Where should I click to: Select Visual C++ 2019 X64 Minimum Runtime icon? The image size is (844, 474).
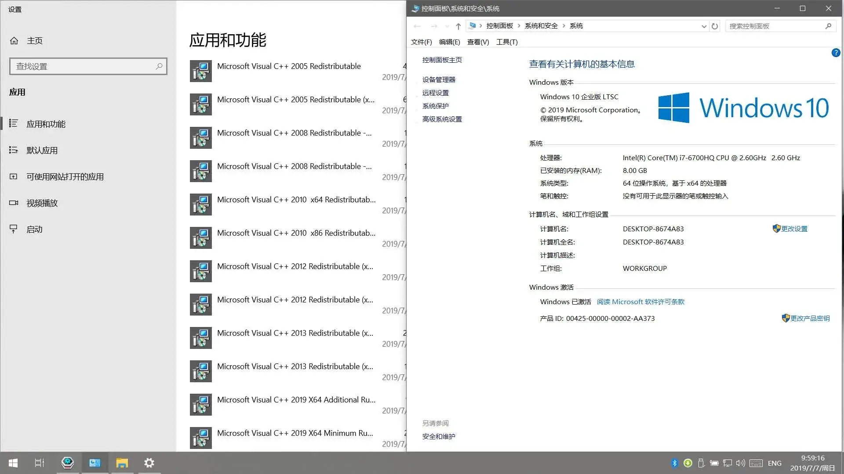pyautogui.click(x=201, y=438)
